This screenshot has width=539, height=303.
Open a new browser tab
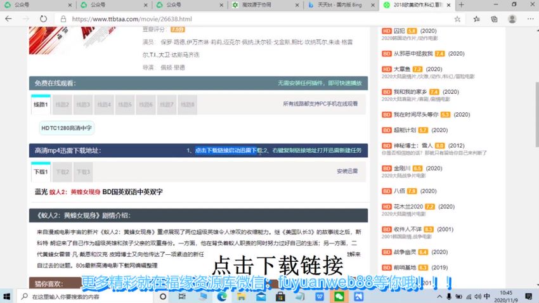[x=461, y=5]
